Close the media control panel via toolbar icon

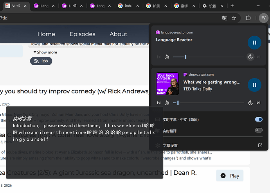(264, 18)
